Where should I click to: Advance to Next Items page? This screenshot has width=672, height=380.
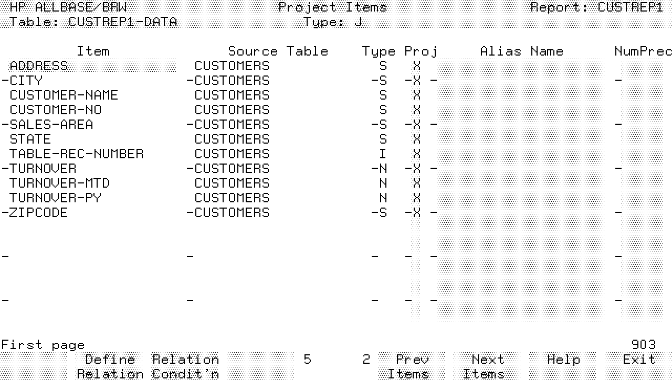(x=487, y=366)
